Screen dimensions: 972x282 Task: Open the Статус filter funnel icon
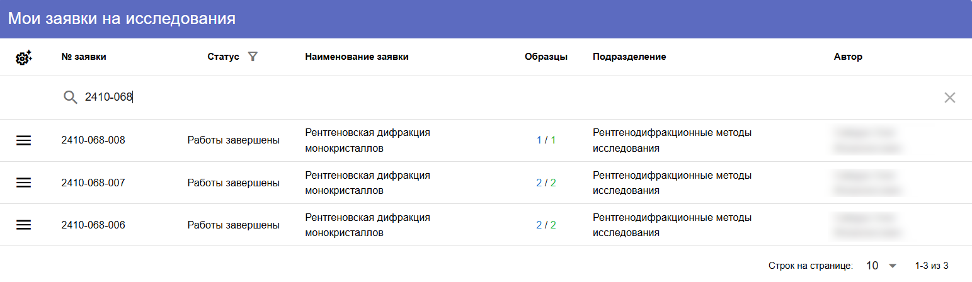click(253, 57)
